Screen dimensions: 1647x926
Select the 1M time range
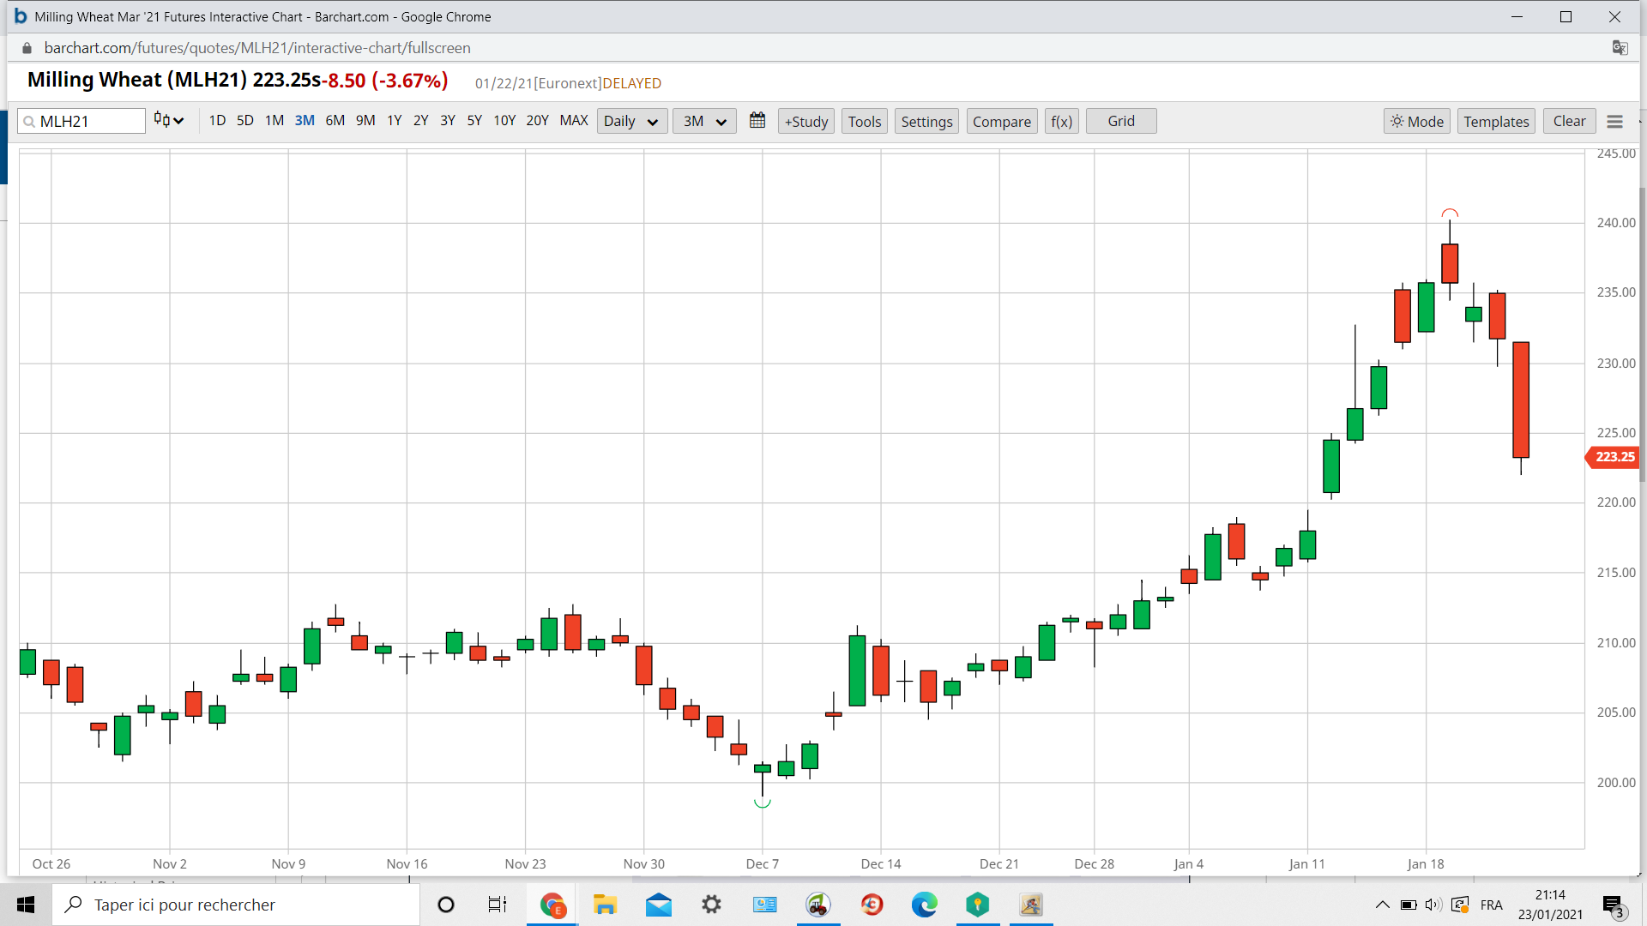(274, 121)
